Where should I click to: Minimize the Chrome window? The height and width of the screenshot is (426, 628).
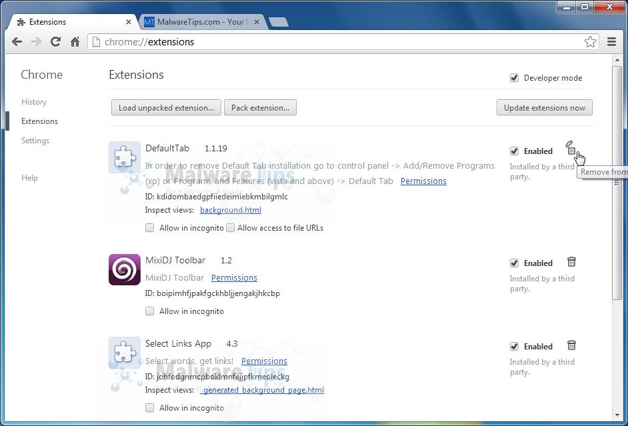coord(567,7)
